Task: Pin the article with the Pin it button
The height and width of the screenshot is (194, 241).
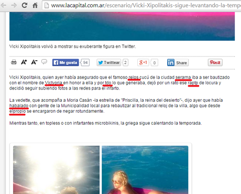Action: coord(215,62)
